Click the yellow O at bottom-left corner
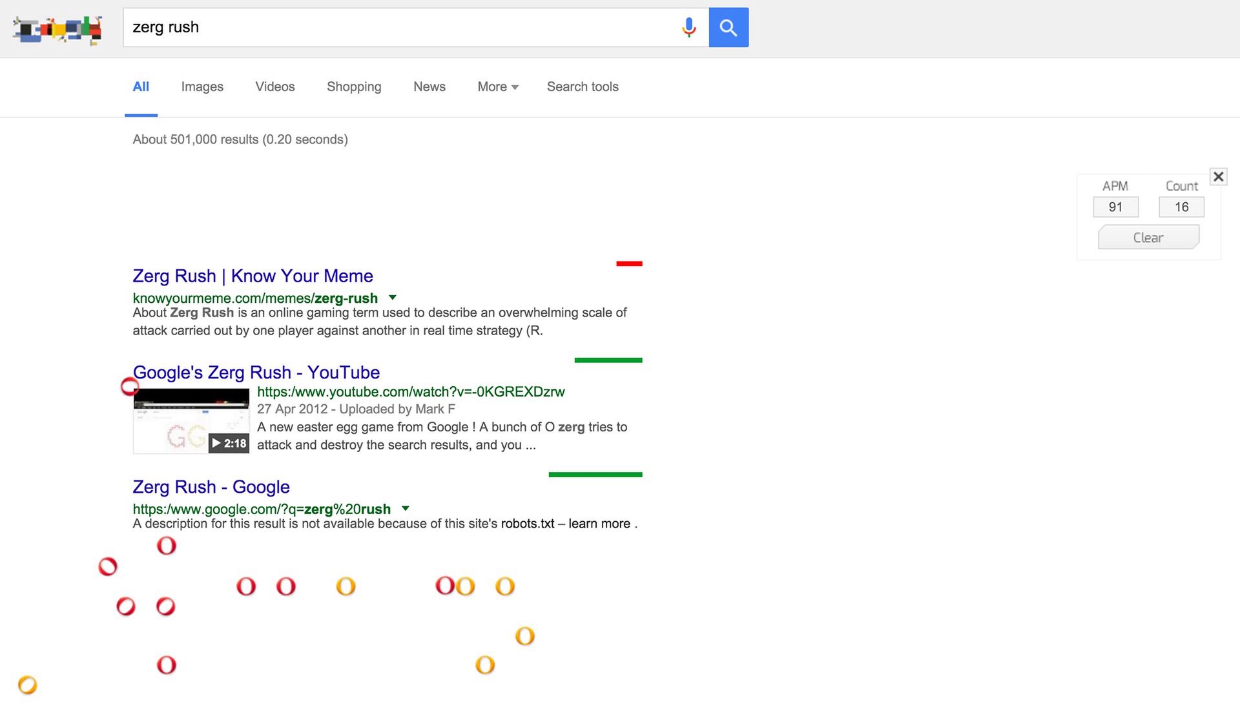Viewport: 1240px width, 711px height. (28, 685)
